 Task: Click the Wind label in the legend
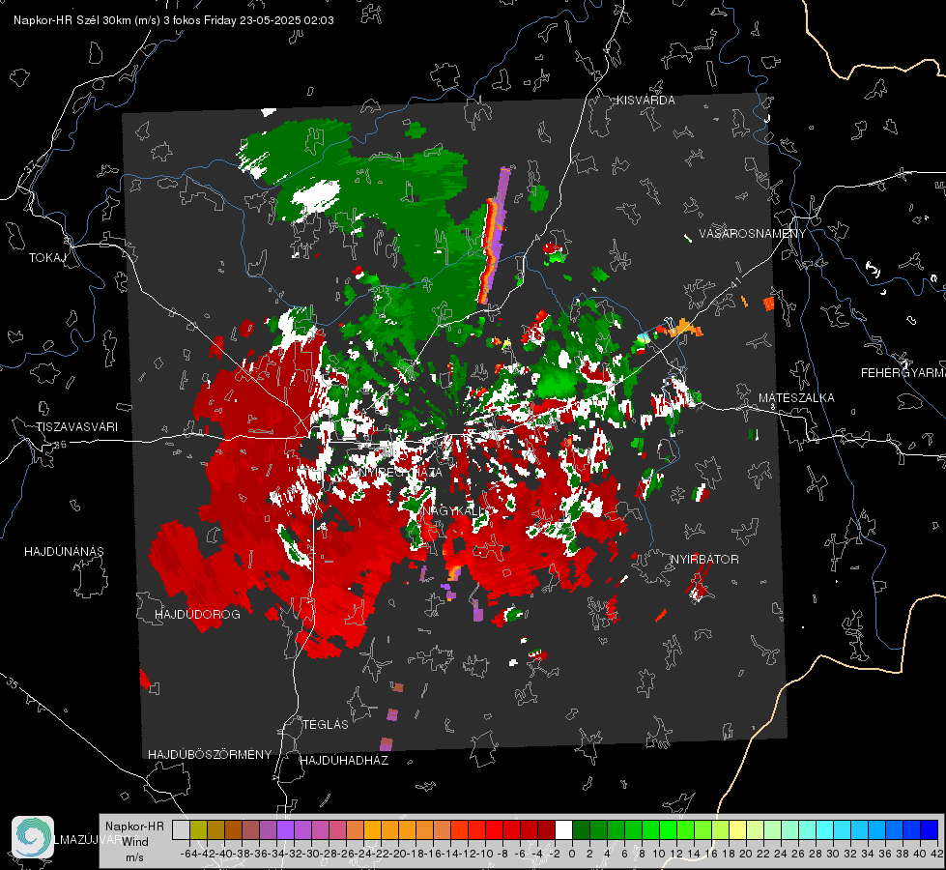pyautogui.click(x=135, y=842)
